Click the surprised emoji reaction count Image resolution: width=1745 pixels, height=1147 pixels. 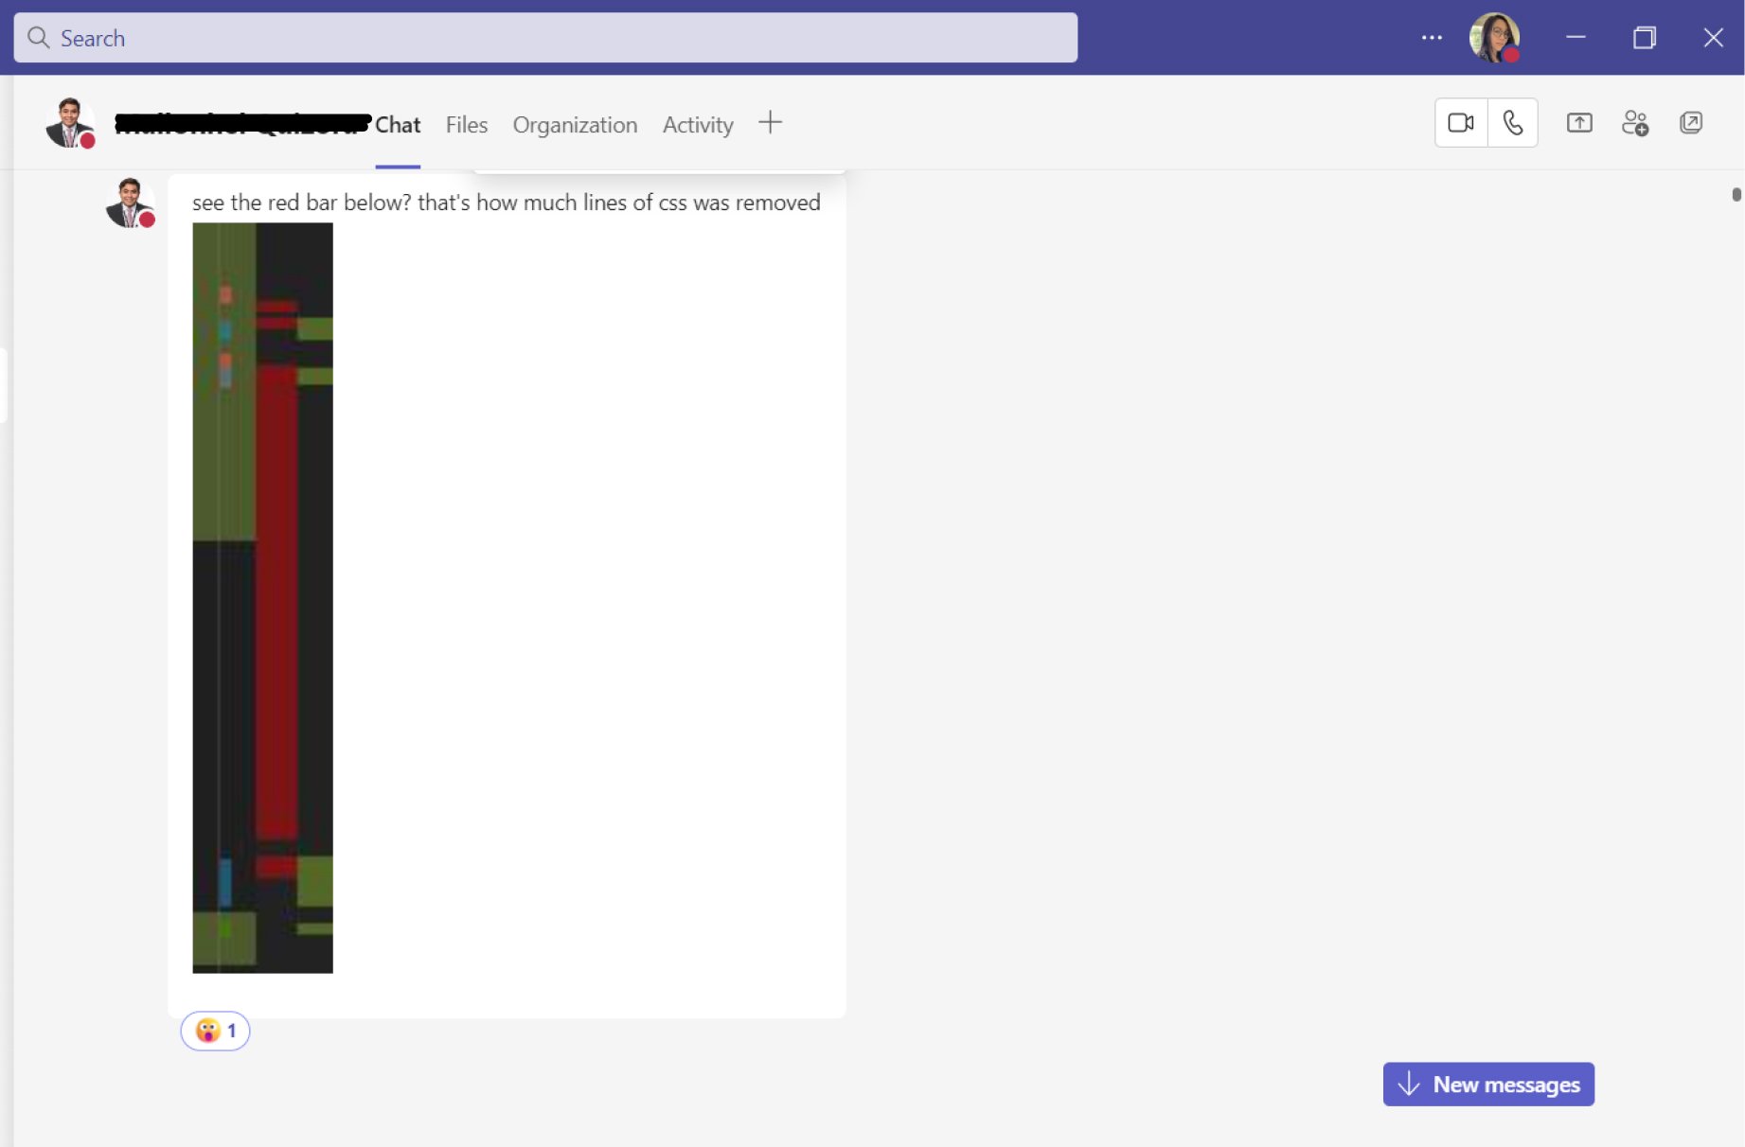216,1031
